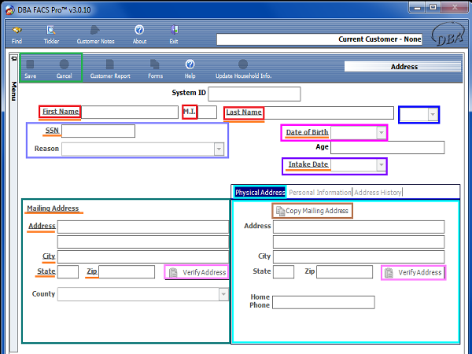Click the Date of Birth label
This screenshot has width=472, height=354.
click(x=307, y=132)
